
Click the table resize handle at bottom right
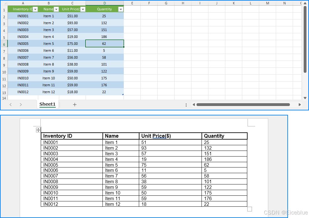click(x=249, y=209)
